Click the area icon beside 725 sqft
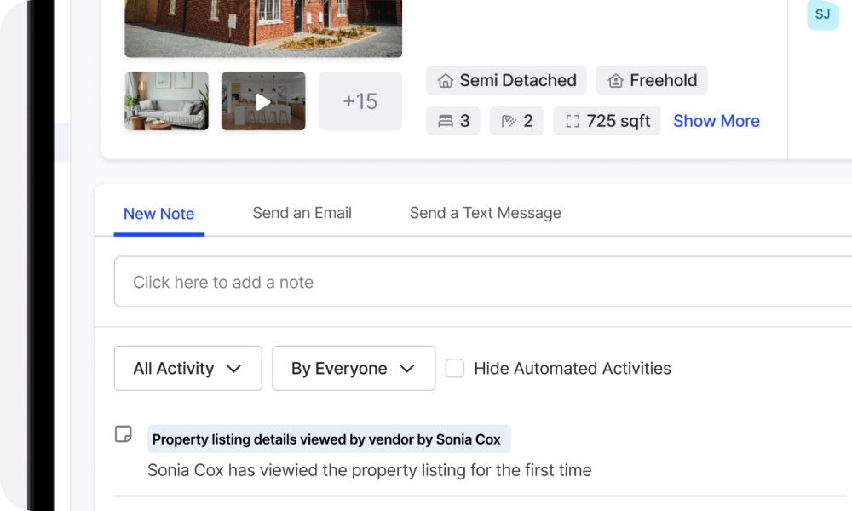 point(573,121)
